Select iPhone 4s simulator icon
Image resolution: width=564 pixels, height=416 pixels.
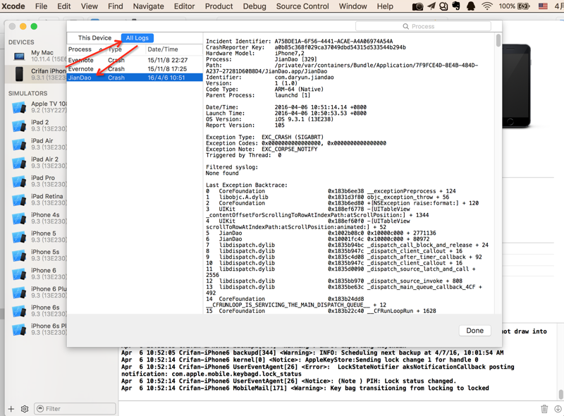19,219
